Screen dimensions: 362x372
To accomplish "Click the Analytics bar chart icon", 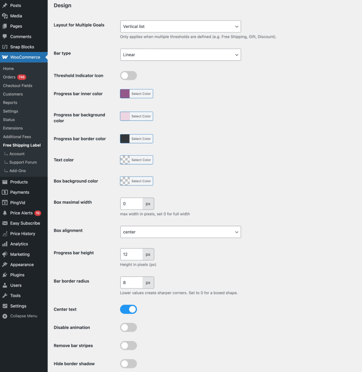I will click(x=5, y=244).
